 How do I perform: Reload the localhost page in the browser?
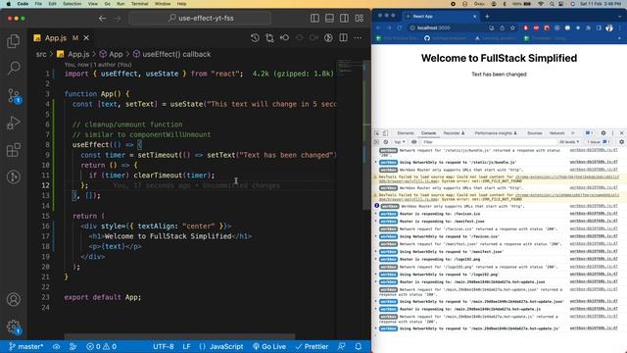pyautogui.click(x=399, y=28)
